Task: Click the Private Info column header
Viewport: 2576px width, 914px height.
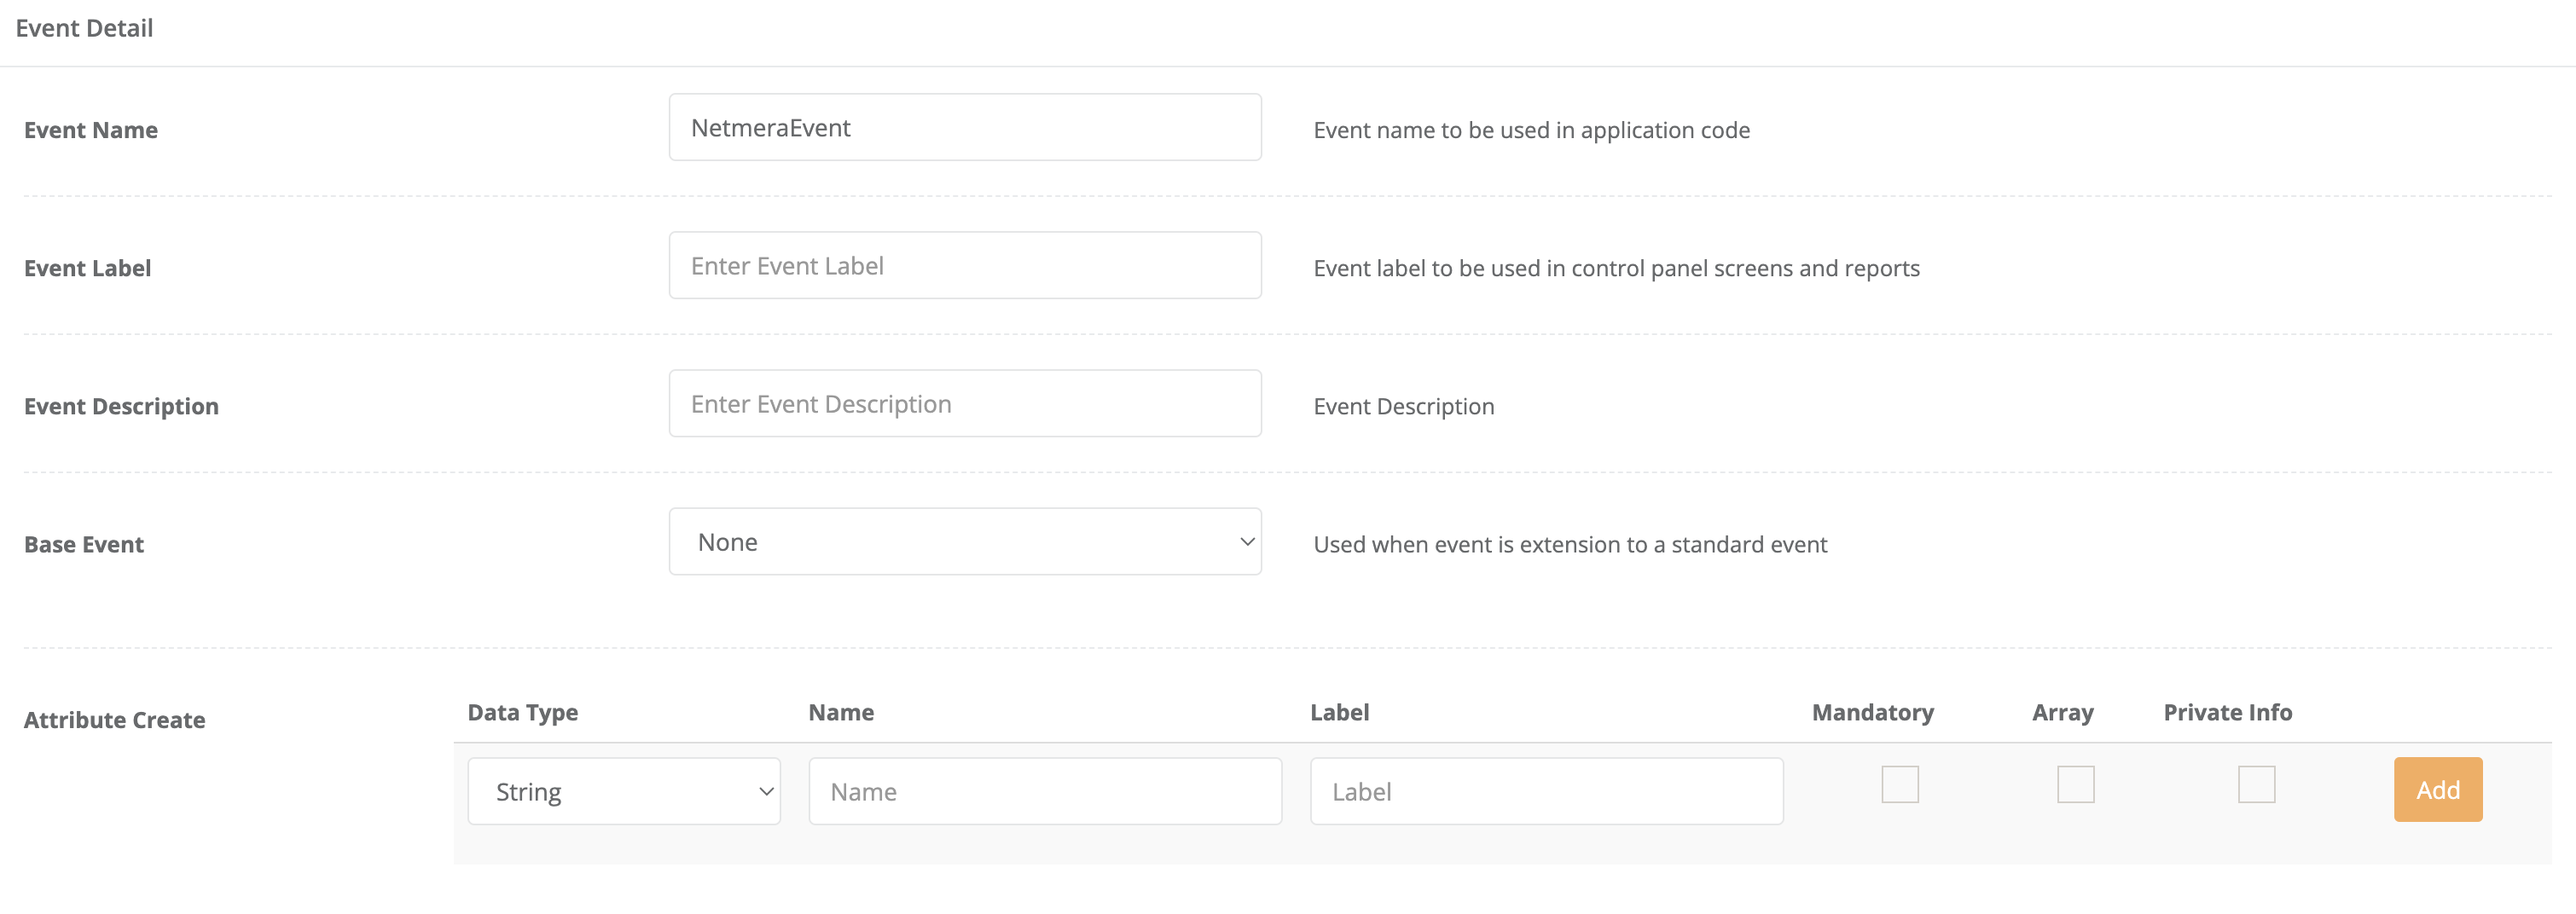Action: [x=2227, y=713]
